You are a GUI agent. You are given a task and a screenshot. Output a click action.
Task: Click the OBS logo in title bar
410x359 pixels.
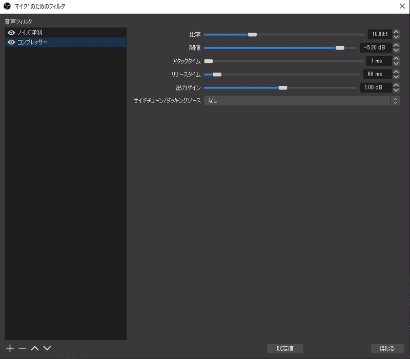click(x=7, y=6)
